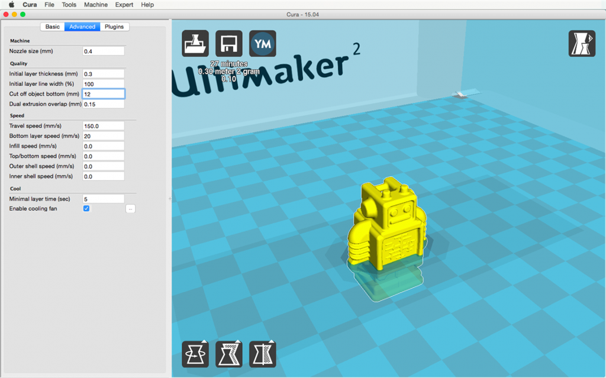Click the Cut off object bottom field
The width and height of the screenshot is (606, 378).
(104, 94)
